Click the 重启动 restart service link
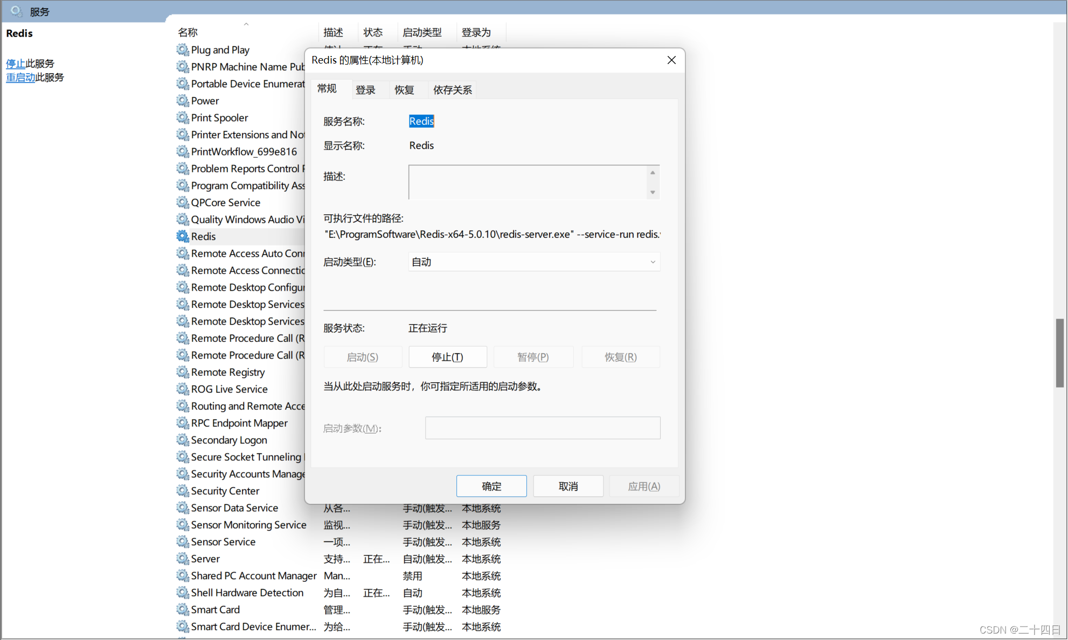This screenshot has height=640, width=1068. point(20,78)
